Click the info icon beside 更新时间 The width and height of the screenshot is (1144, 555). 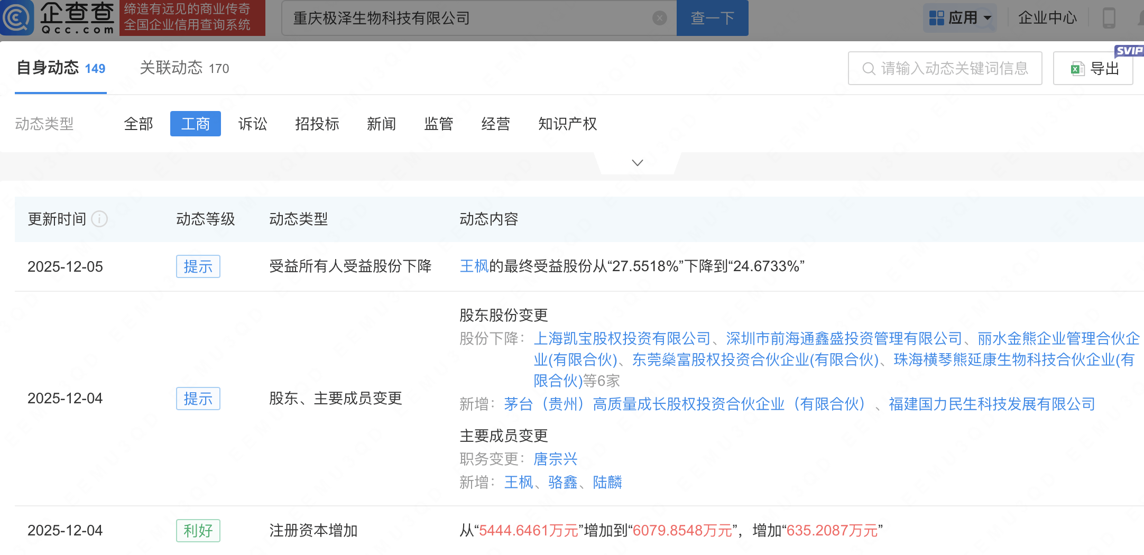(99, 219)
